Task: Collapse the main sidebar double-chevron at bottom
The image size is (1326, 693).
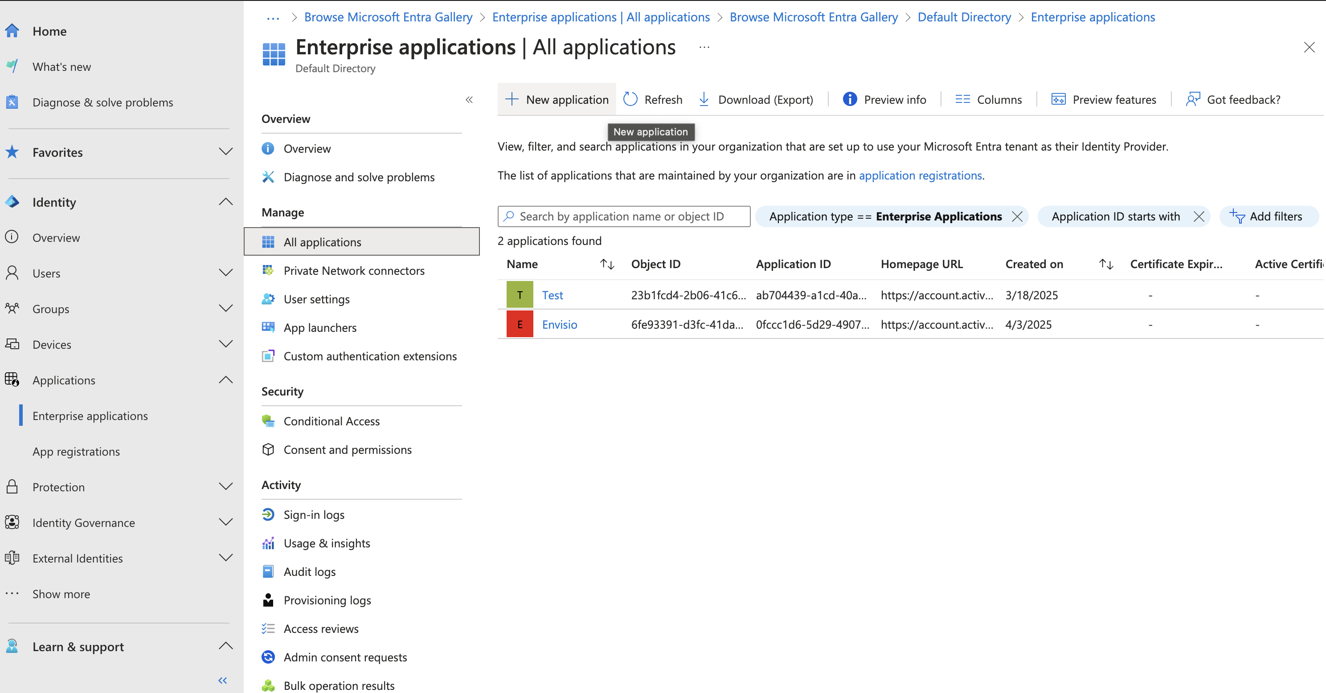Action: (x=222, y=680)
